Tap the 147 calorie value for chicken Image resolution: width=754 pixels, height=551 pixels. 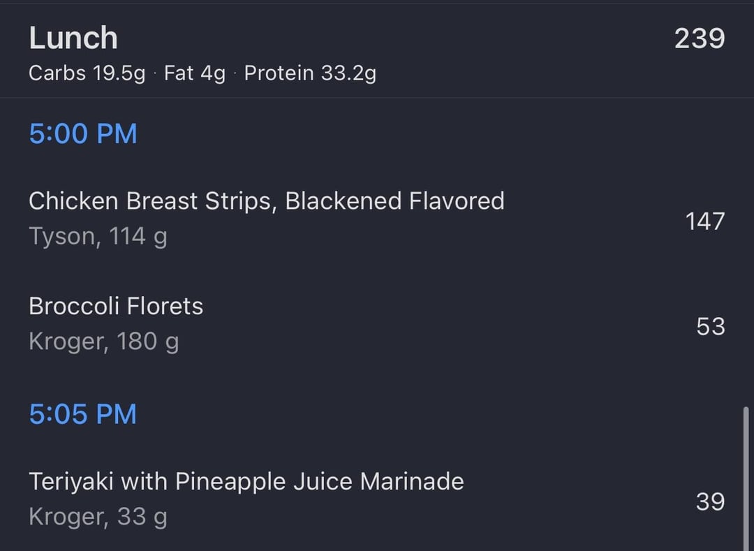click(x=704, y=221)
